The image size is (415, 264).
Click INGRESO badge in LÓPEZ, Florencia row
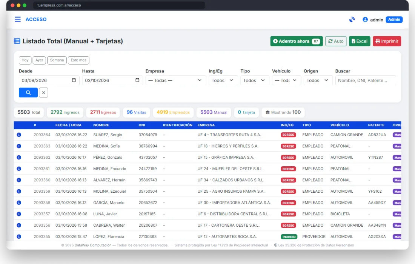[289, 237]
